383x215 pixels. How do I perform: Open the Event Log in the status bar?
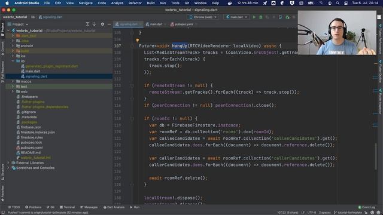pos(367,207)
